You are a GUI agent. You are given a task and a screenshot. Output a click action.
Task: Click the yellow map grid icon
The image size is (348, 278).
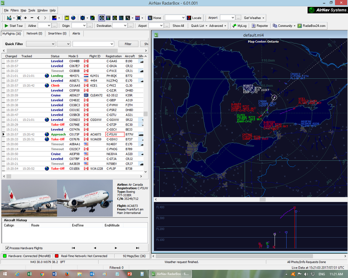[67, 18]
